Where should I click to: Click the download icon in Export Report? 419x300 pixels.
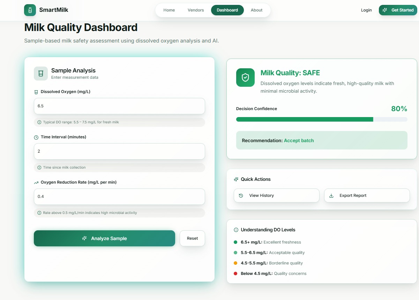(x=331, y=196)
